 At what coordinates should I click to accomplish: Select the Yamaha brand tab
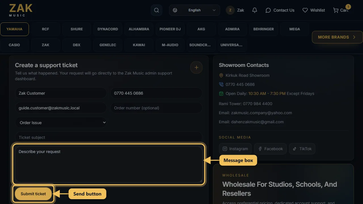tap(14, 29)
